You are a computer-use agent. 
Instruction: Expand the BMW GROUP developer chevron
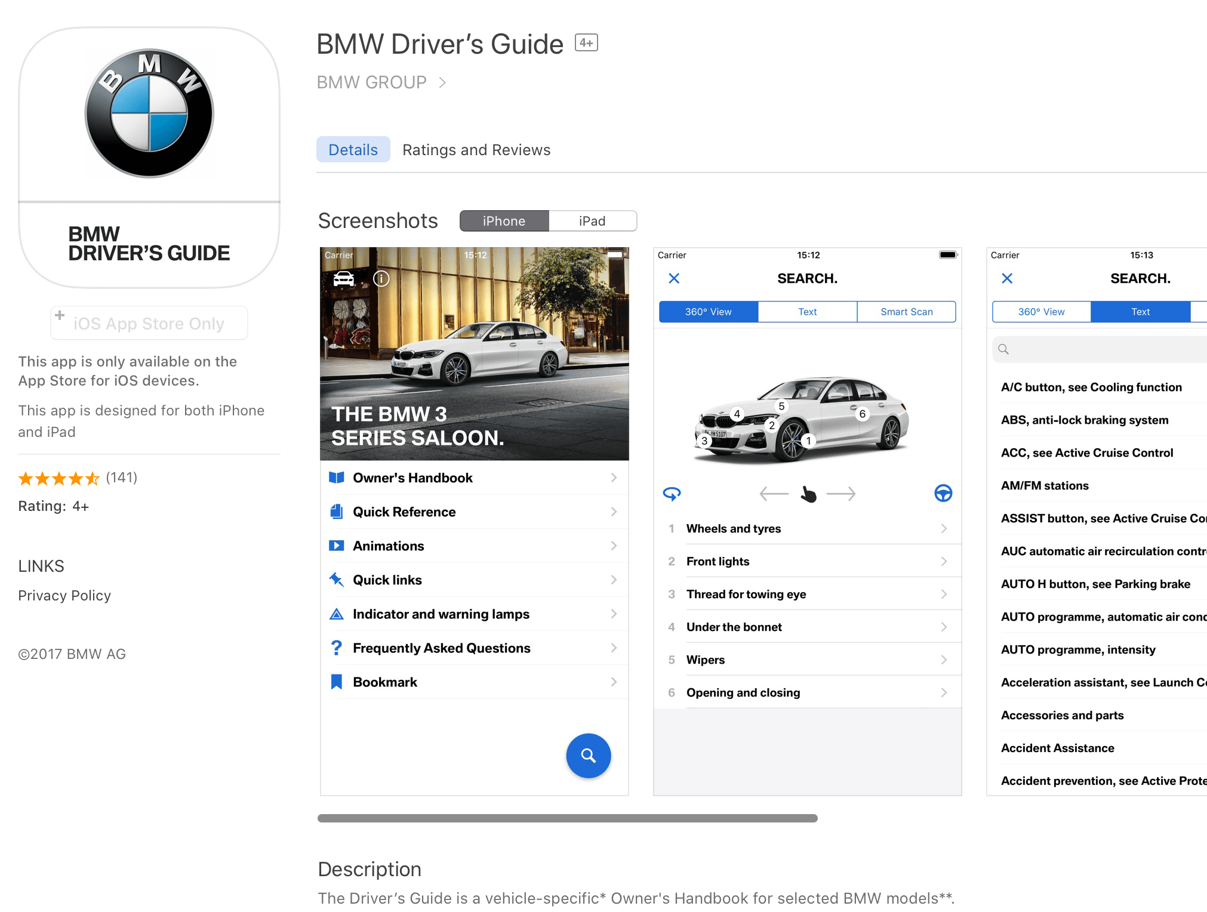442,82
